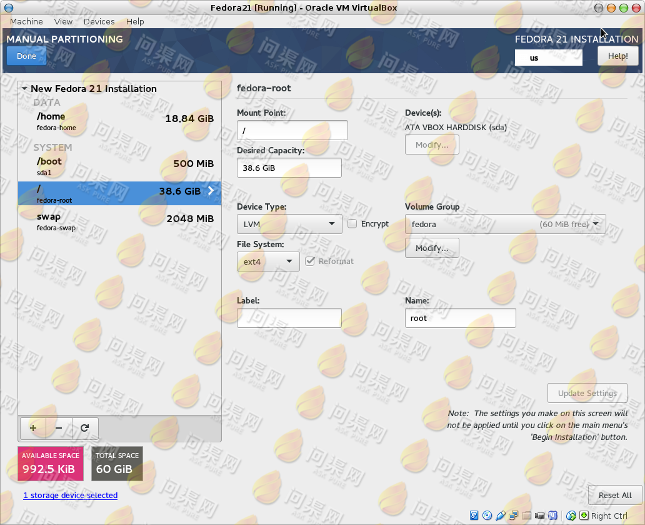Click the VirtualBox CPU virtualization status icon
This screenshot has height=525, width=645.
[x=553, y=516]
